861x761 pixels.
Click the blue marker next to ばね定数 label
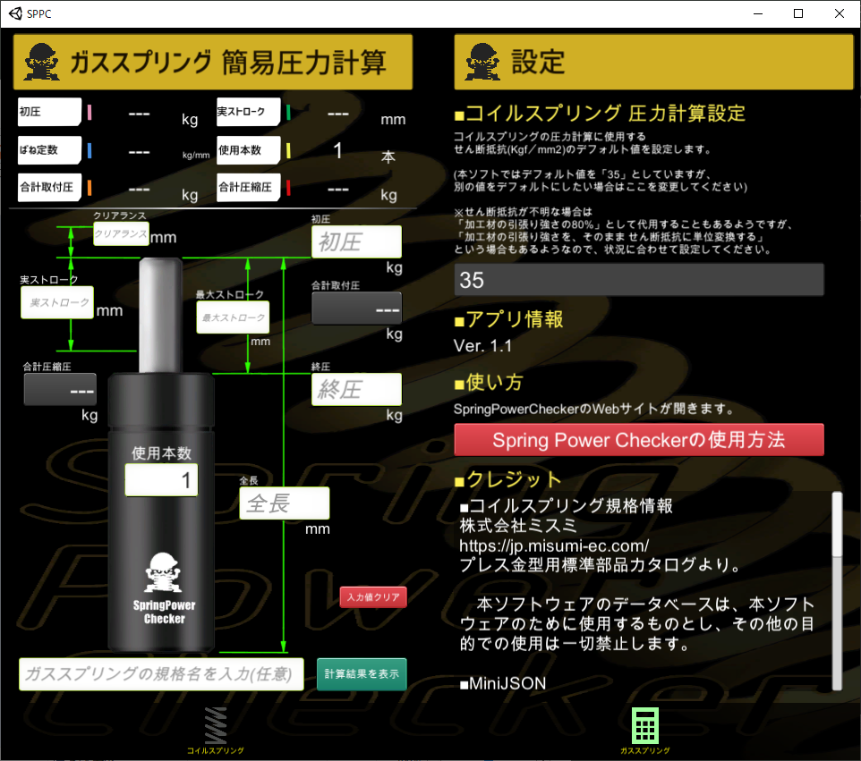click(90, 150)
